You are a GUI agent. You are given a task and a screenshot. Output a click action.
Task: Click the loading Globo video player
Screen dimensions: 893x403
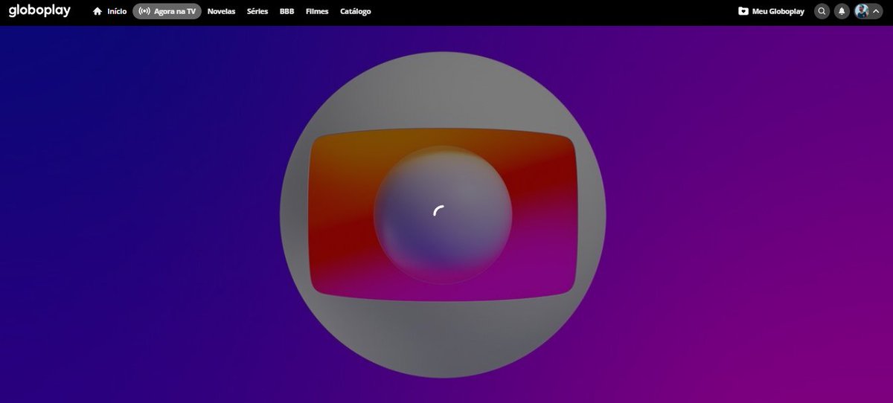[446, 214]
